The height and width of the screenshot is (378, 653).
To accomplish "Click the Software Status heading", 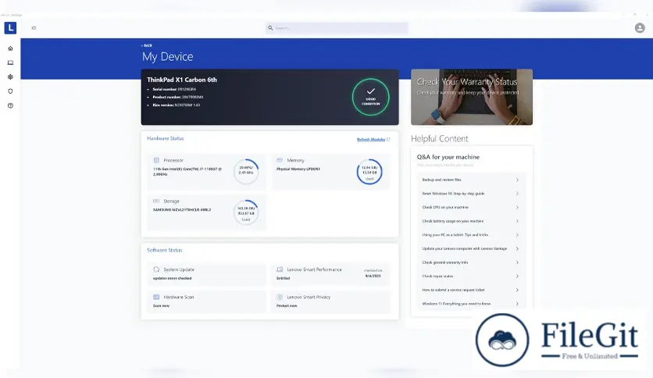I will 165,250.
